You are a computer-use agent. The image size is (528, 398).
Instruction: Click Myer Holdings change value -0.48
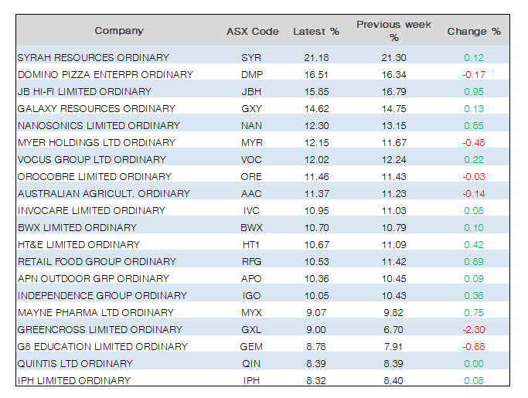(x=473, y=143)
